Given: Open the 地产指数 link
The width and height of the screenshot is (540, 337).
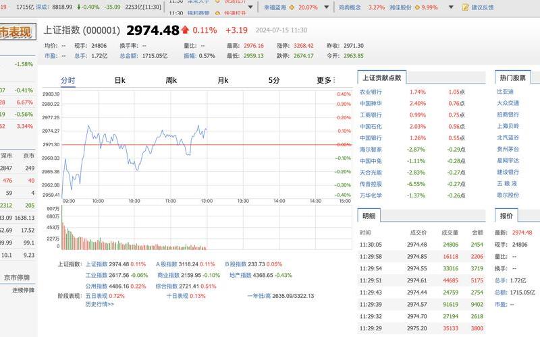Looking at the screenshot, I should point(240,275).
